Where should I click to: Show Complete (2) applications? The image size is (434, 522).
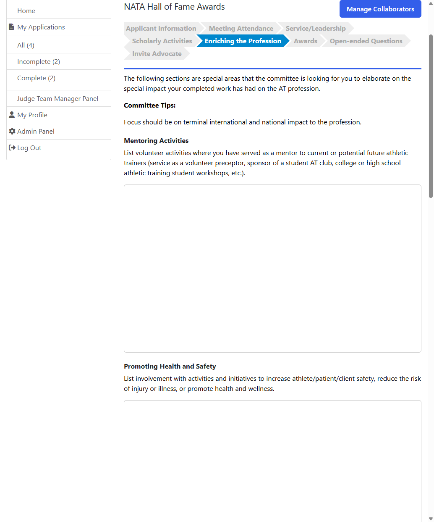pyautogui.click(x=36, y=78)
